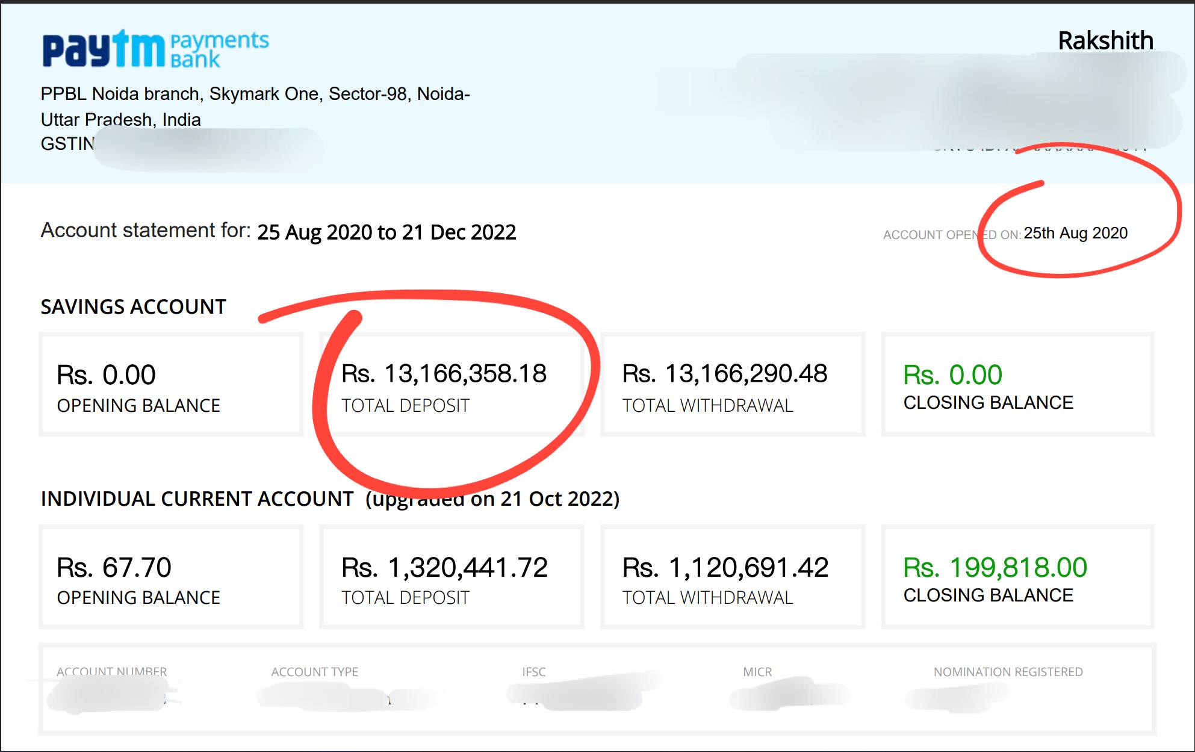Select the account holder name Rakshith
The image size is (1195, 752).
pos(1105,41)
